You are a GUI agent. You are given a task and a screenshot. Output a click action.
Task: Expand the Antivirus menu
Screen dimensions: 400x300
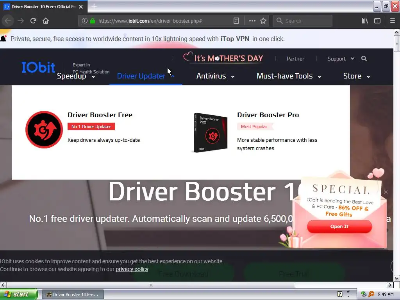coord(215,76)
